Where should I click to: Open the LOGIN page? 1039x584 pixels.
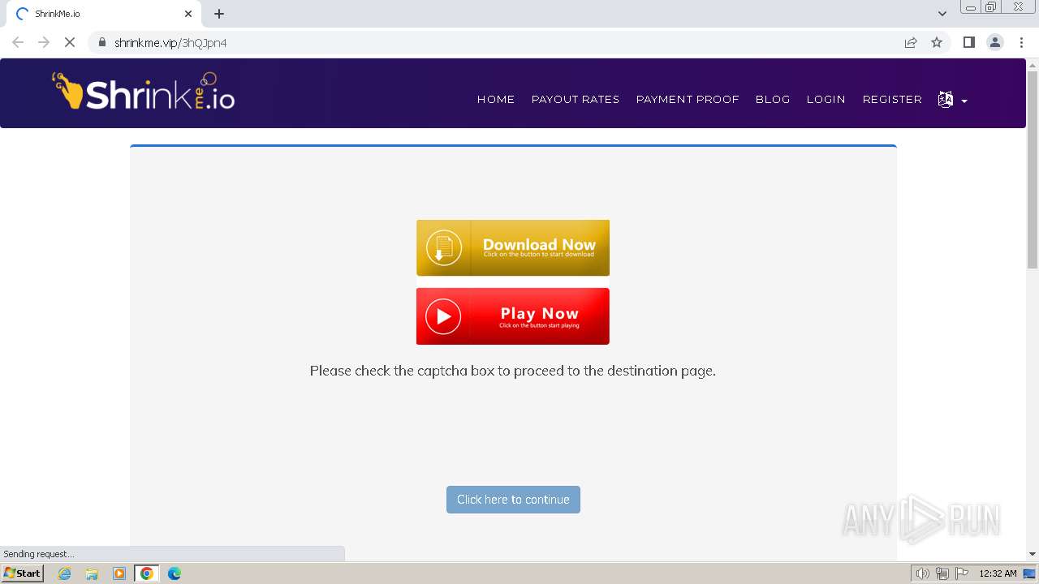coord(826,99)
